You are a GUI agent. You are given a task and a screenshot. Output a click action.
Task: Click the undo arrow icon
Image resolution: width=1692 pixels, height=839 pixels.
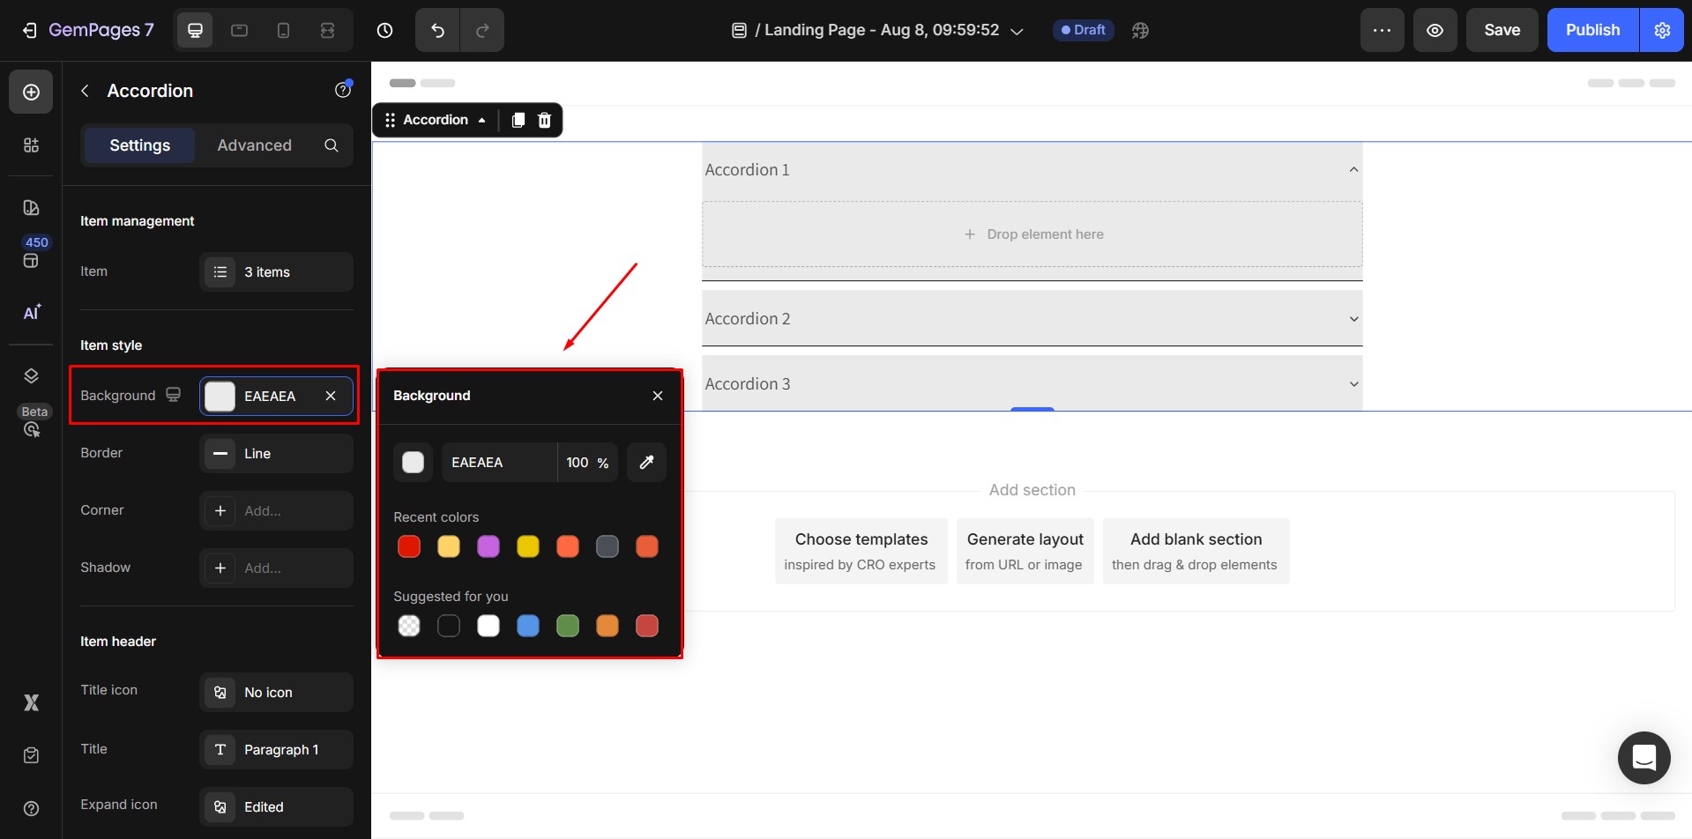click(x=437, y=30)
